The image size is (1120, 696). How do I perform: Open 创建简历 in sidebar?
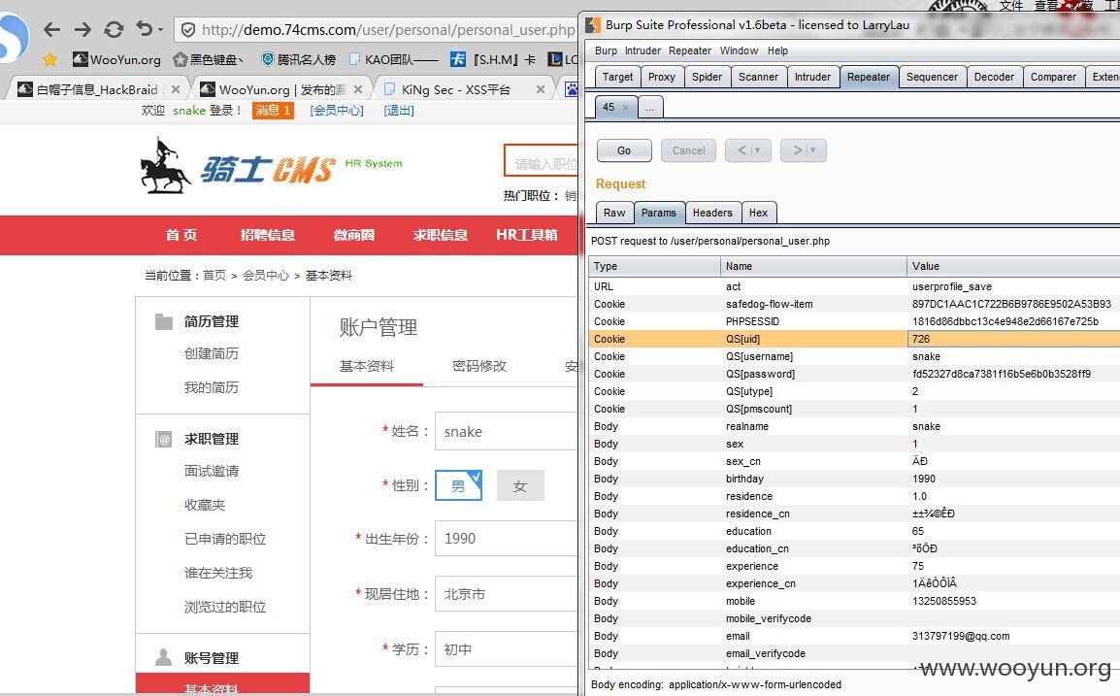pos(212,353)
